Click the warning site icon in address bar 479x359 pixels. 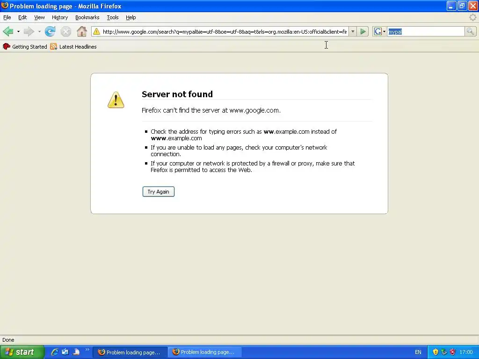pyautogui.click(x=96, y=31)
